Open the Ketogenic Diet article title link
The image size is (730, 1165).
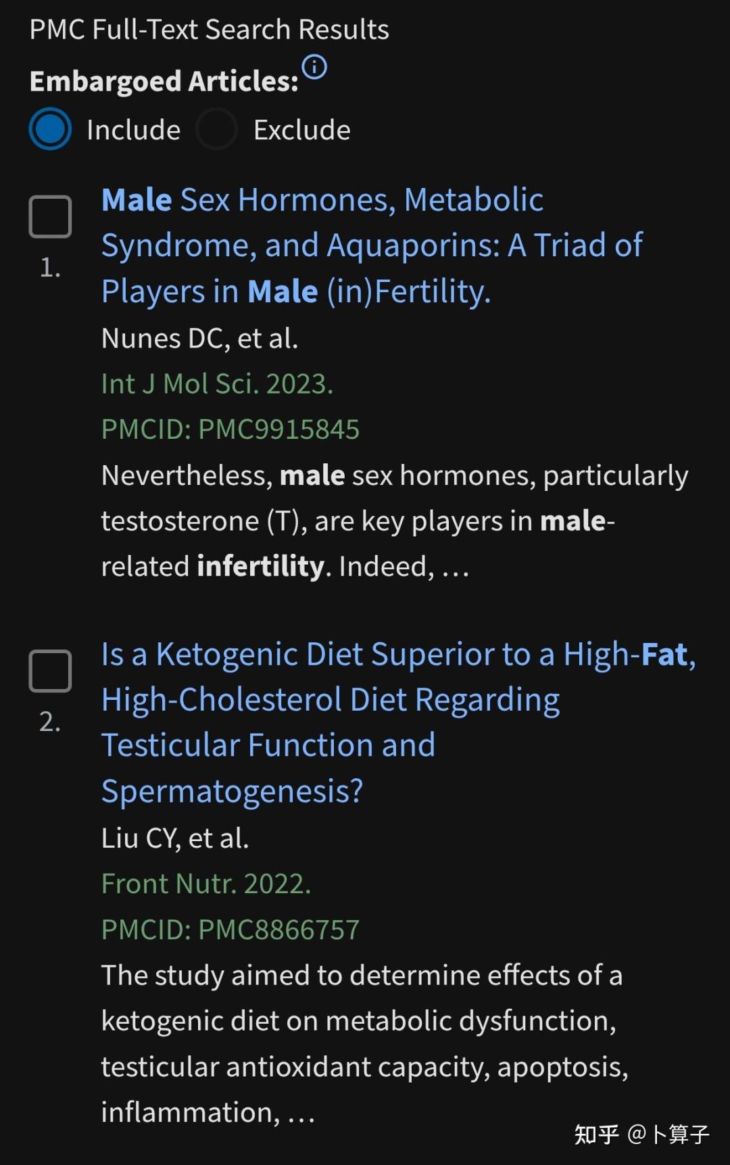click(x=399, y=723)
